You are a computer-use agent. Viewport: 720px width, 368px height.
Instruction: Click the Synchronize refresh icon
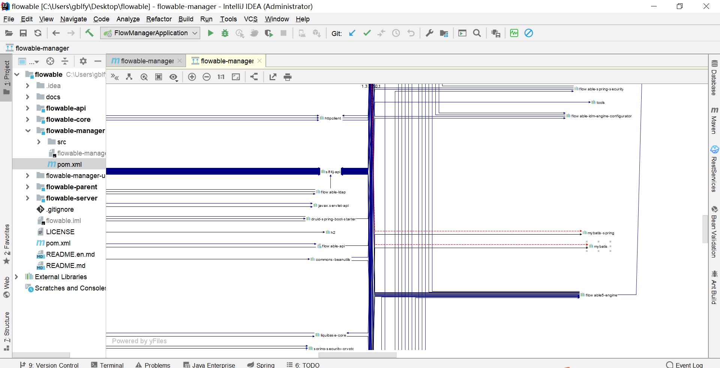tap(38, 33)
